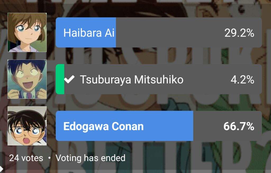Click the blue filled part of Edogawa Conan bar
Screen dimensions: 271x173
[x=124, y=126]
